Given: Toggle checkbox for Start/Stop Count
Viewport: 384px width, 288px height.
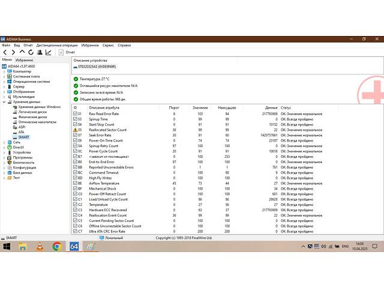Looking at the screenshot, I should [75, 124].
